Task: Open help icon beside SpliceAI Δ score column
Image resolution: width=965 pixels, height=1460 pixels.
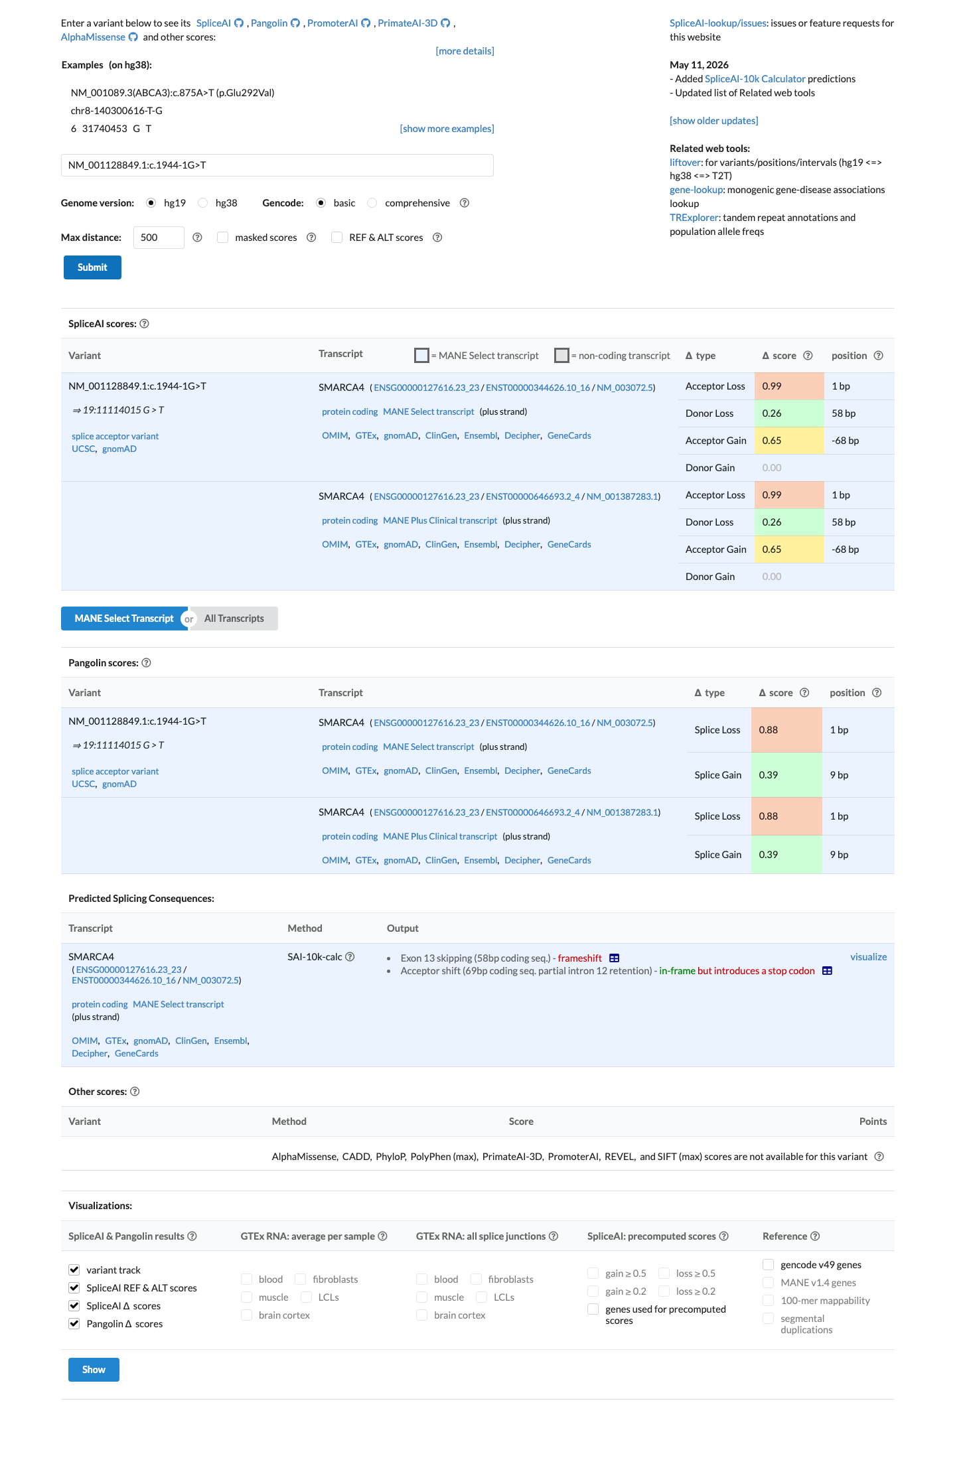Action: [808, 356]
